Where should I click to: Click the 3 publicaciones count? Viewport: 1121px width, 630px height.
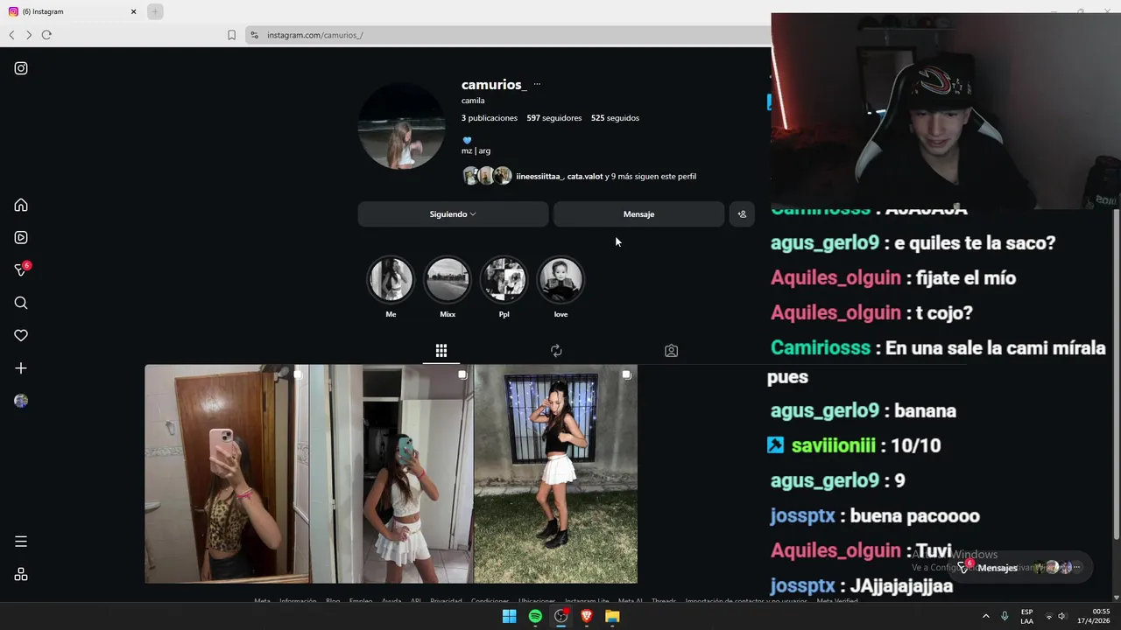(x=490, y=118)
